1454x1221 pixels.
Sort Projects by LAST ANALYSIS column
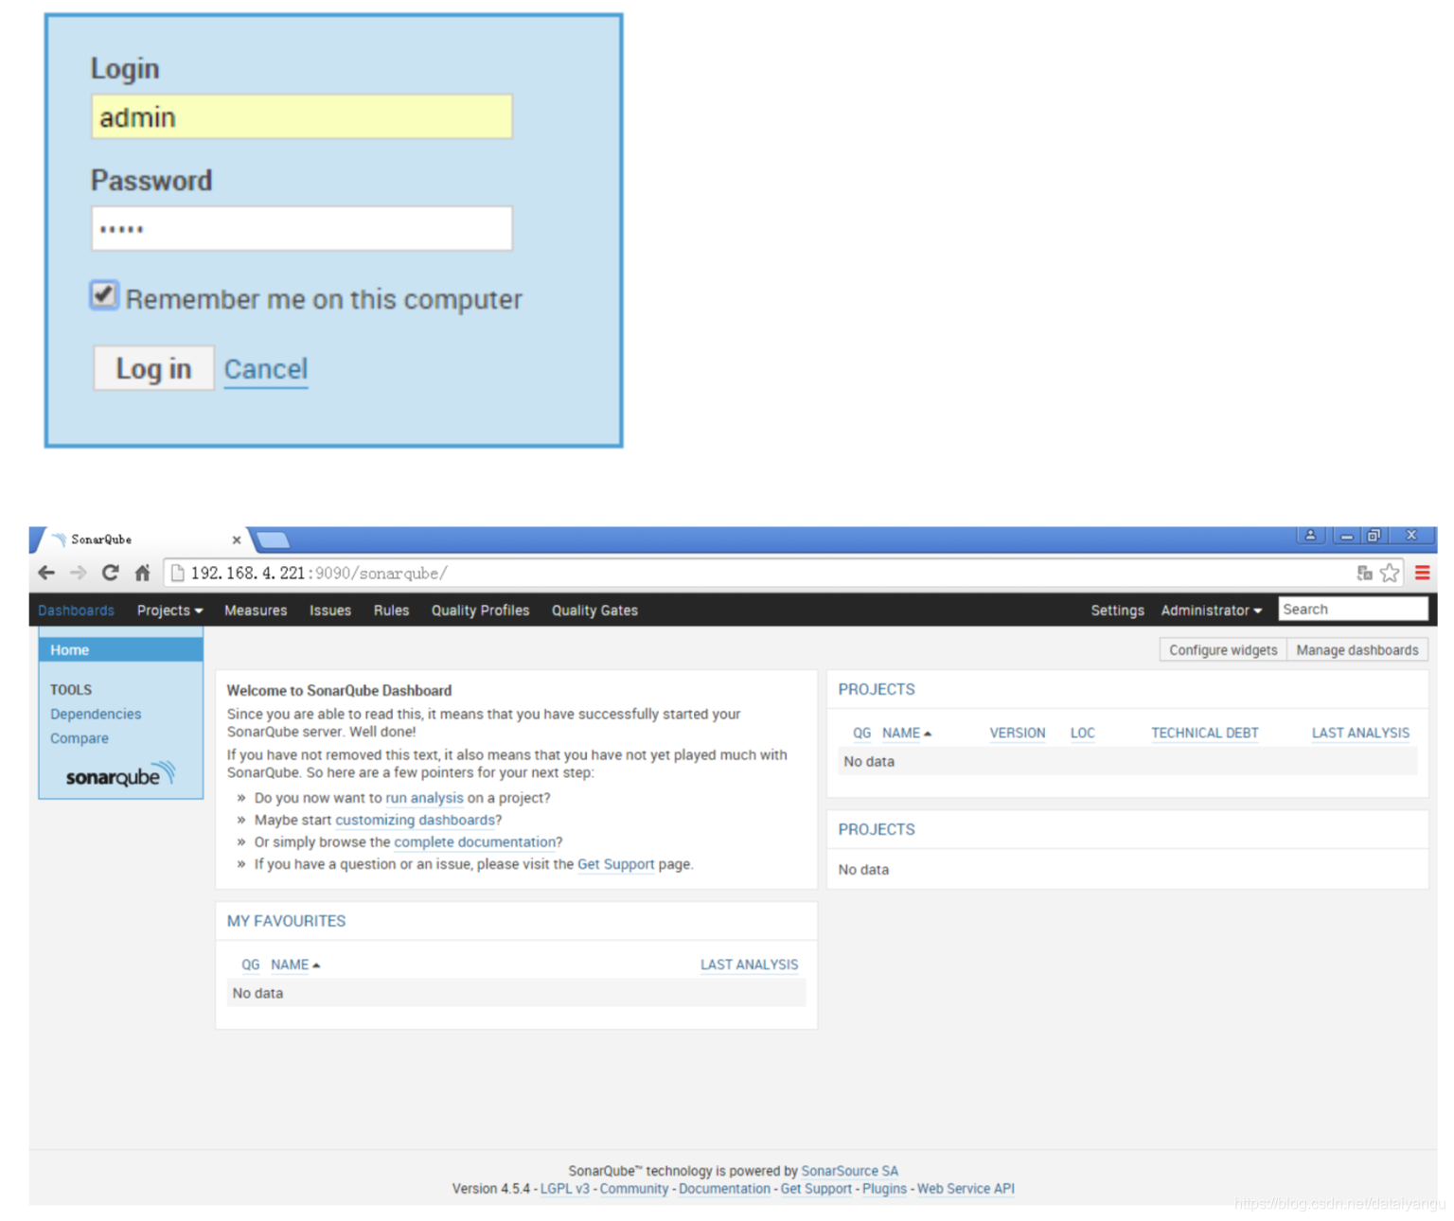coord(1360,734)
